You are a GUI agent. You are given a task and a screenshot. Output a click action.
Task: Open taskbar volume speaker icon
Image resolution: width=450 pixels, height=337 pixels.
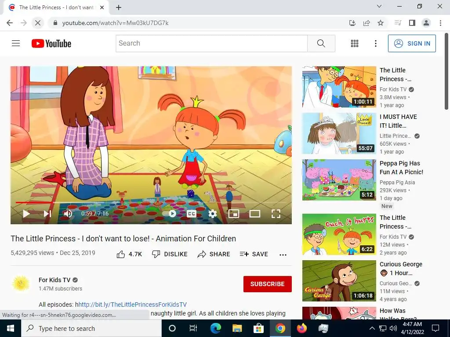pos(393,328)
